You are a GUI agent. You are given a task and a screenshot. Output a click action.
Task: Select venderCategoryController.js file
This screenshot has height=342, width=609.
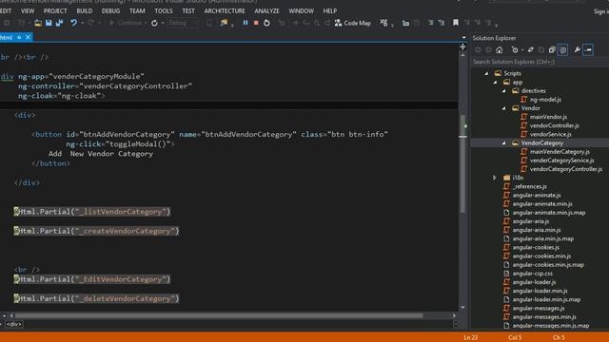[566, 169]
